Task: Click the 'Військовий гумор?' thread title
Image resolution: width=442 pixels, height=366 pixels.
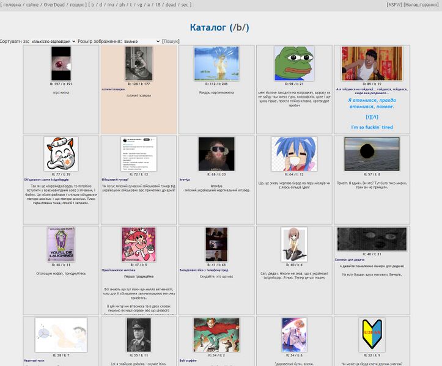Action: tap(115, 180)
